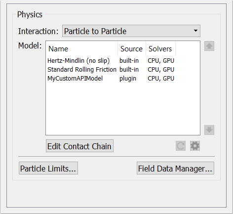Click the plugin source cell of MyCustomAPIModel

(128, 79)
